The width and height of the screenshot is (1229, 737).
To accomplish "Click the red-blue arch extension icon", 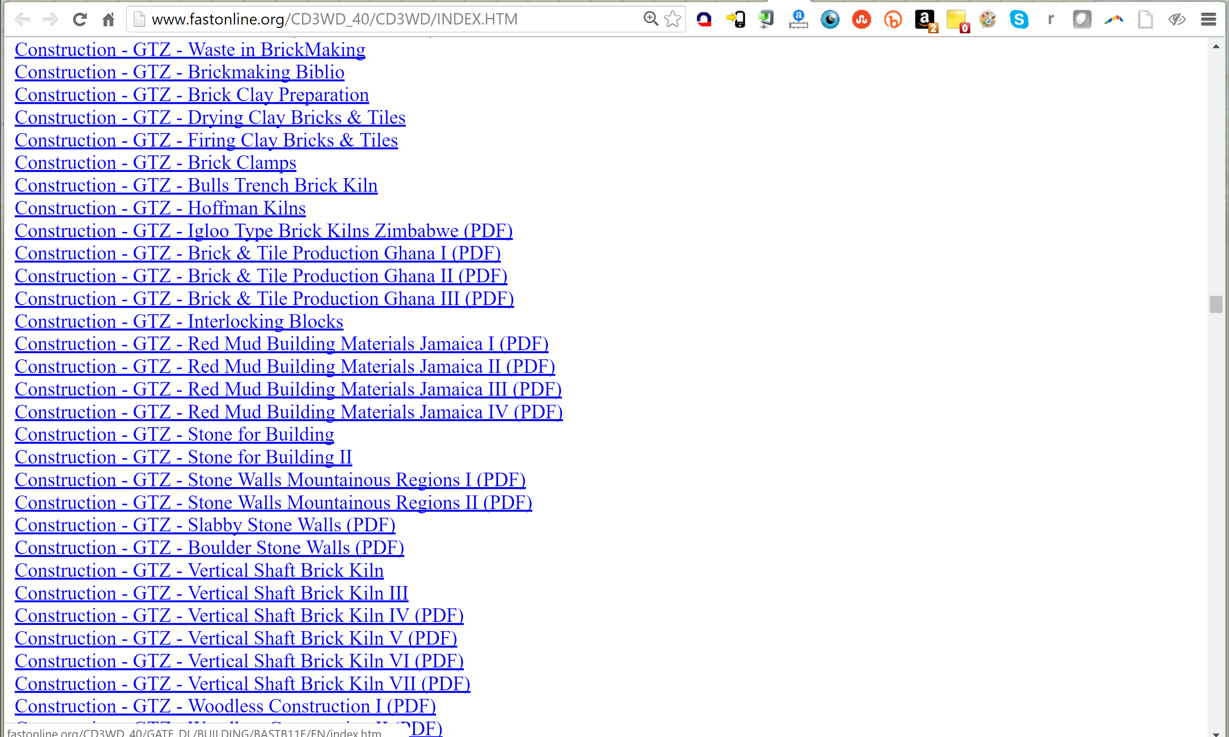I will tap(704, 19).
